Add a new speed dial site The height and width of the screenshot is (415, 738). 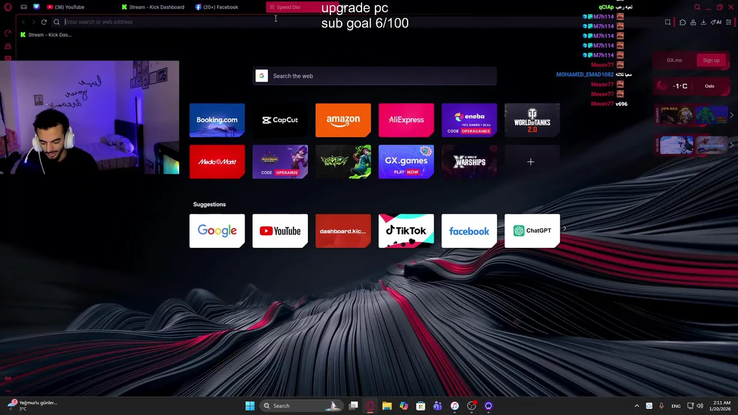click(x=532, y=162)
